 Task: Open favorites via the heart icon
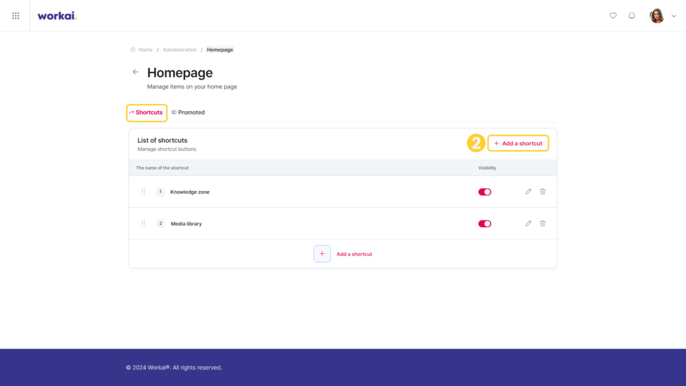[613, 16]
